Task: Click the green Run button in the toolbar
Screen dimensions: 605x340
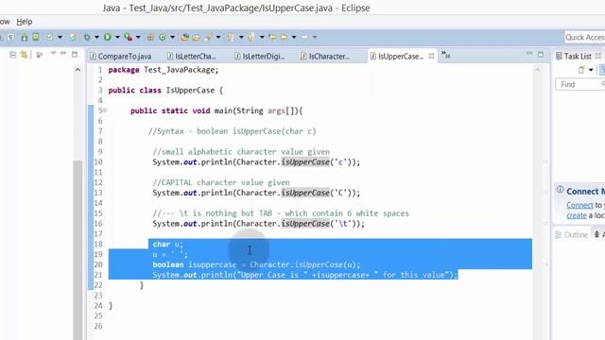Action: coord(108,37)
